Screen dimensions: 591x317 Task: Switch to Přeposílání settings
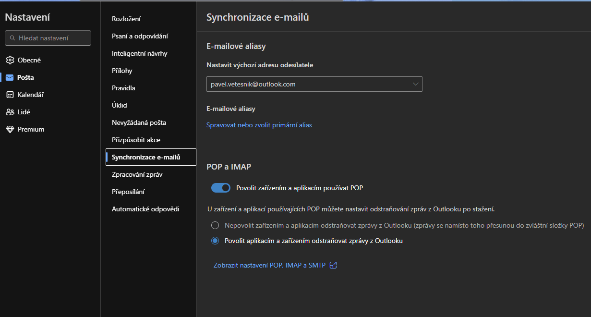point(128,192)
